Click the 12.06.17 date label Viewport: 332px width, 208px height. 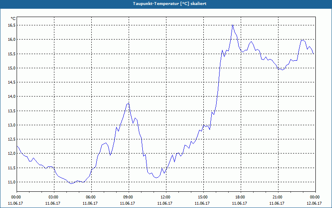tap(314, 203)
